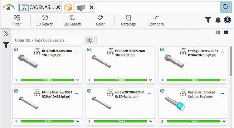234x128 pixels.
Task: Remove the 3D part search tag
Action: (91, 7)
